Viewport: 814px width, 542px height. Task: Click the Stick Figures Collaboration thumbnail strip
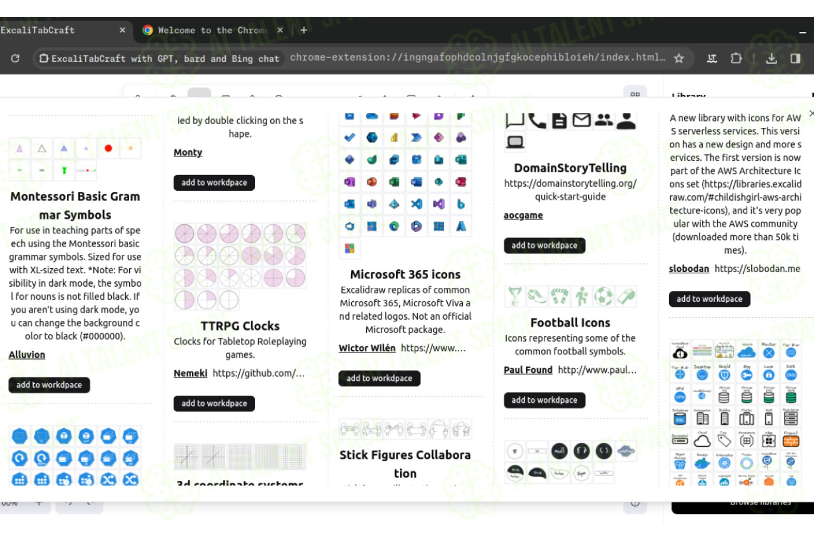405,429
